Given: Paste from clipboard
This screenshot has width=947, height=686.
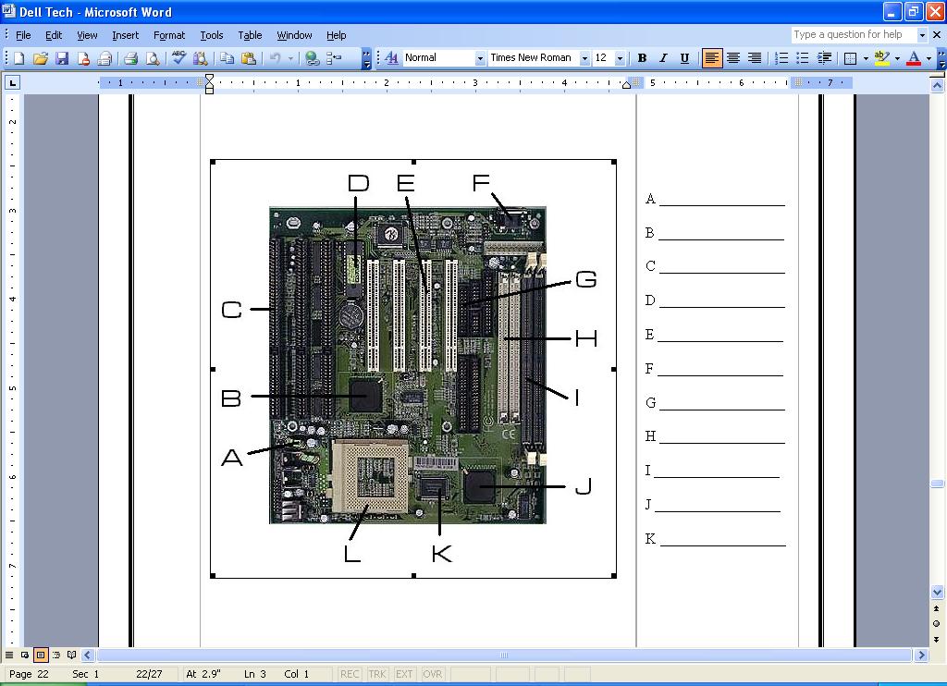Looking at the screenshot, I should 248,58.
